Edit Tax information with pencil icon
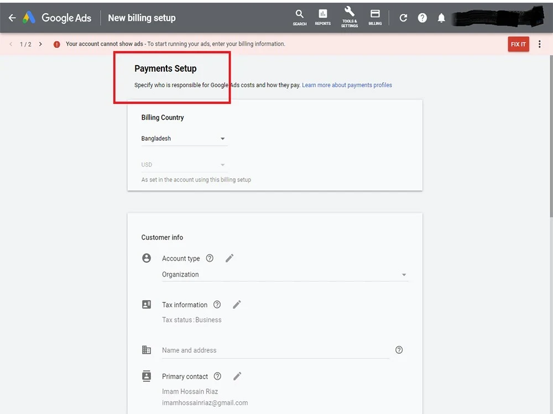Viewport: 553px width, 414px height. click(x=237, y=305)
